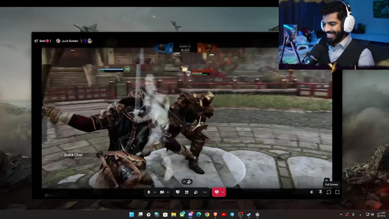Open YouTube app on taskbar
Viewport: 389px width, 219px height.
click(224, 214)
